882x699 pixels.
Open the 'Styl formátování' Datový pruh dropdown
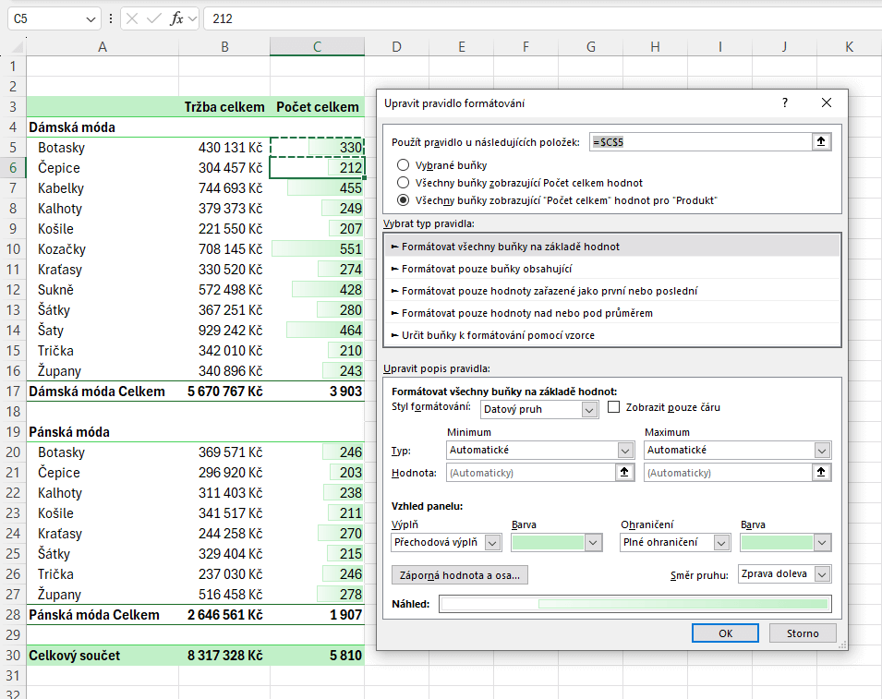[590, 409]
